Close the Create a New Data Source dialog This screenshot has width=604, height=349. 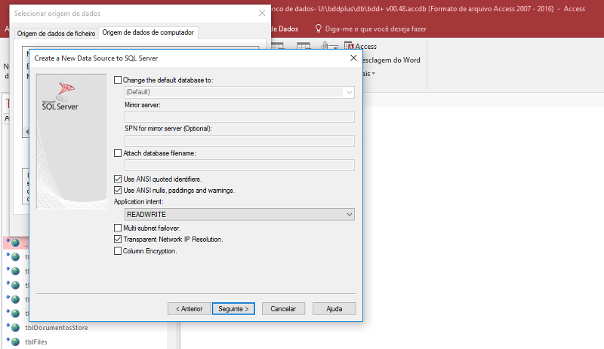[353, 58]
